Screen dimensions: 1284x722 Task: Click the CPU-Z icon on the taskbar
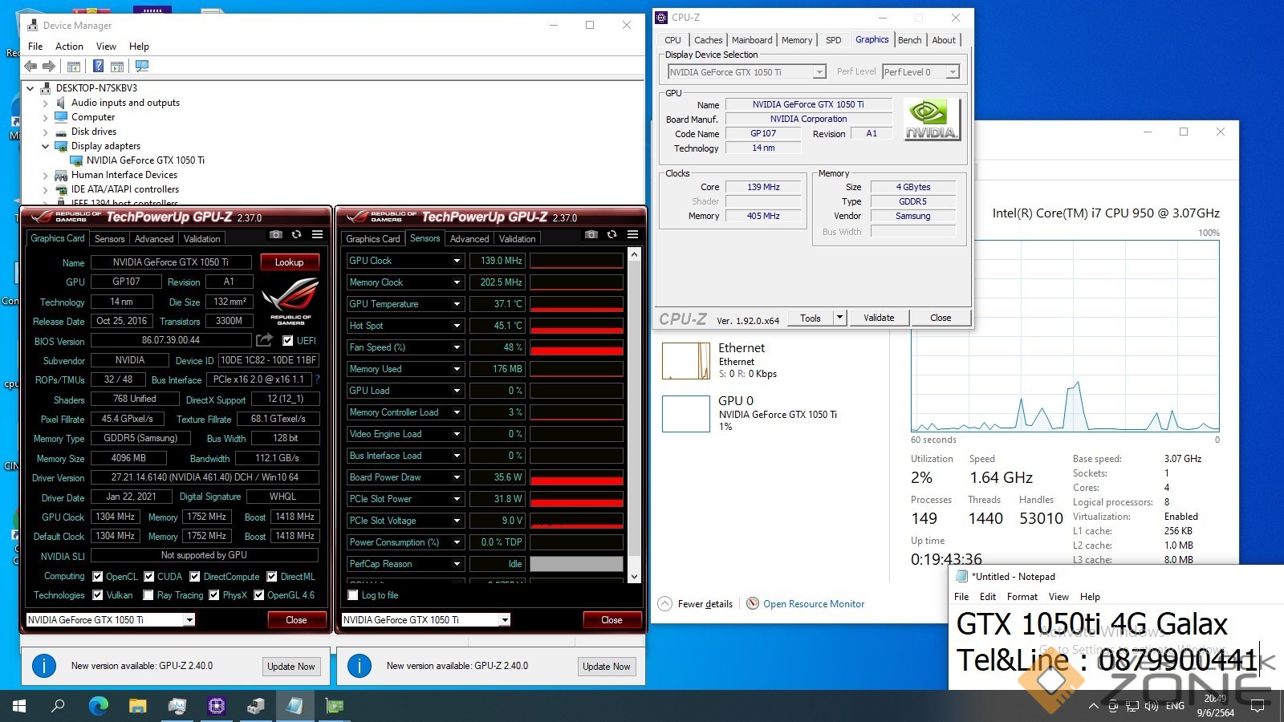pos(217,706)
